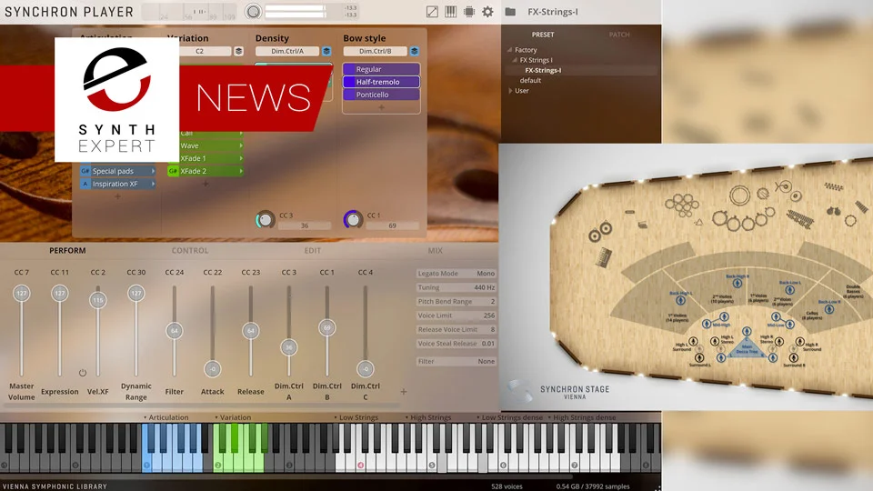Viewport: 873px width, 491px height.
Task: Open the PATCH tab
Action: (x=619, y=35)
